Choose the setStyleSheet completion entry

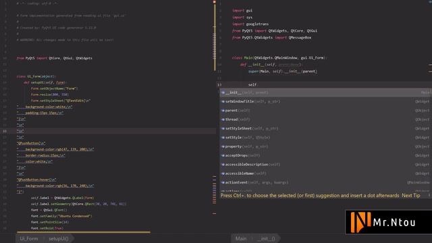[325, 128]
